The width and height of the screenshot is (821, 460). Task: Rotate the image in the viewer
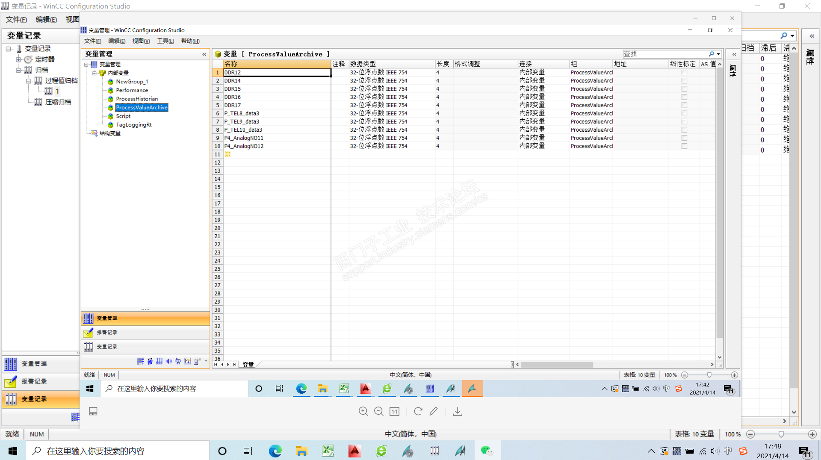418,411
